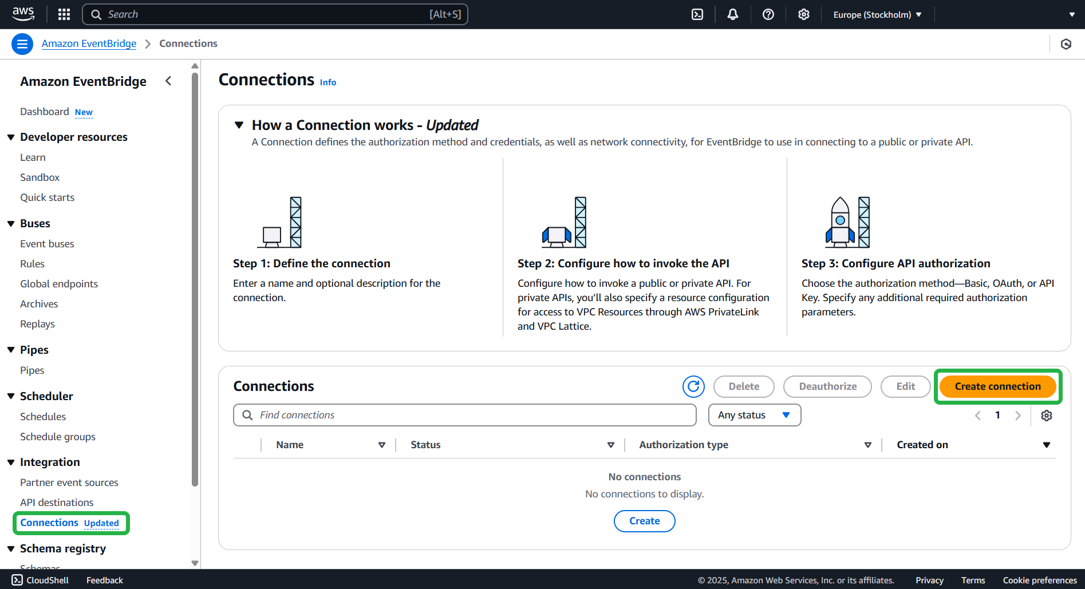Click the Find connections search field

pos(464,415)
